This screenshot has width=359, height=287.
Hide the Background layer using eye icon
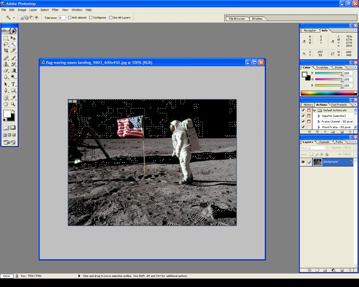pos(303,162)
